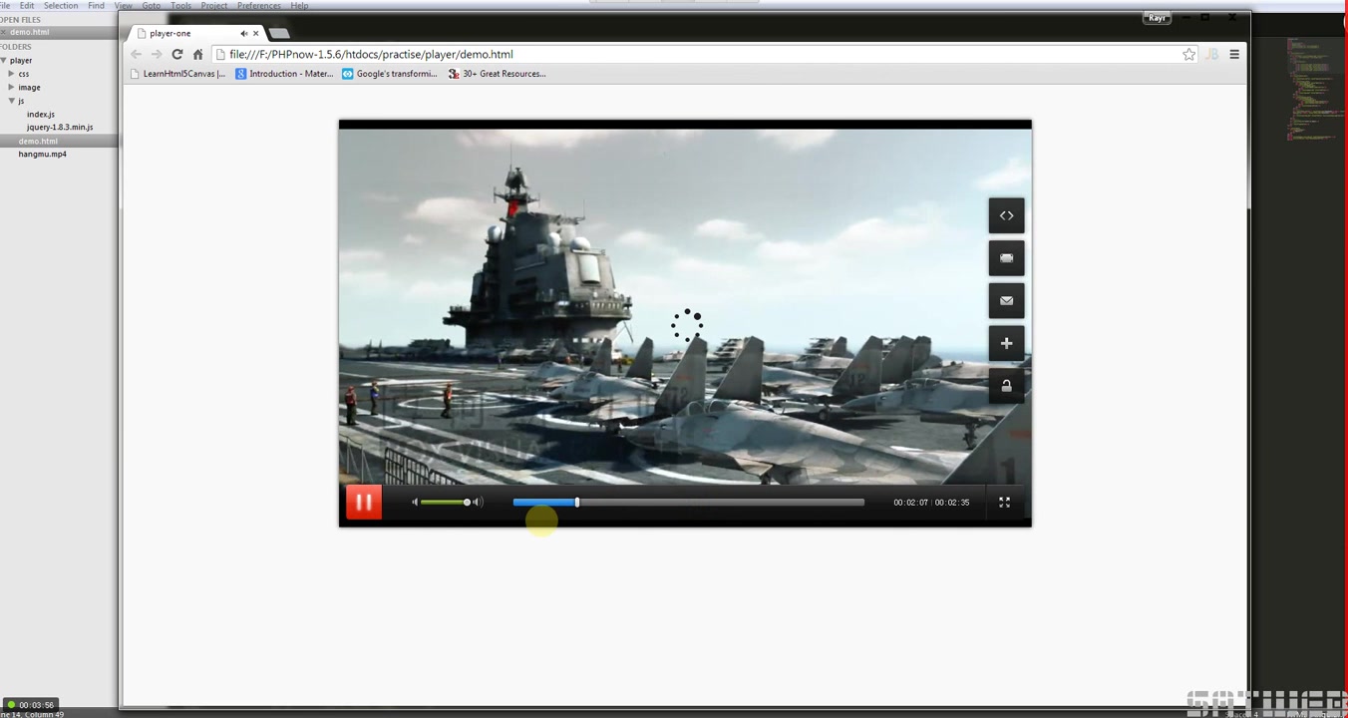
Task: Adjust the green volume slider
Action: [x=444, y=502]
